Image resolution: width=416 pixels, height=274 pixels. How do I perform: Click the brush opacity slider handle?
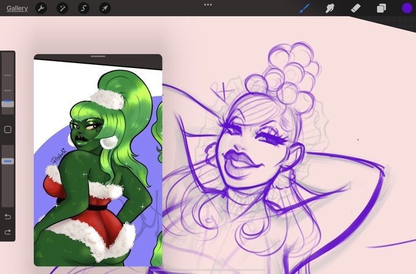pyautogui.click(x=8, y=161)
